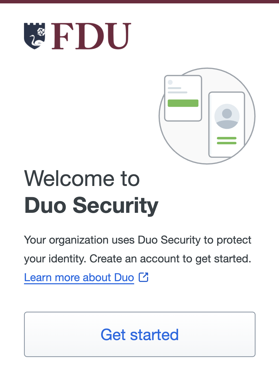The height and width of the screenshot is (374, 279).
Task: Click the external link icon after Learn more
Action: point(143,277)
